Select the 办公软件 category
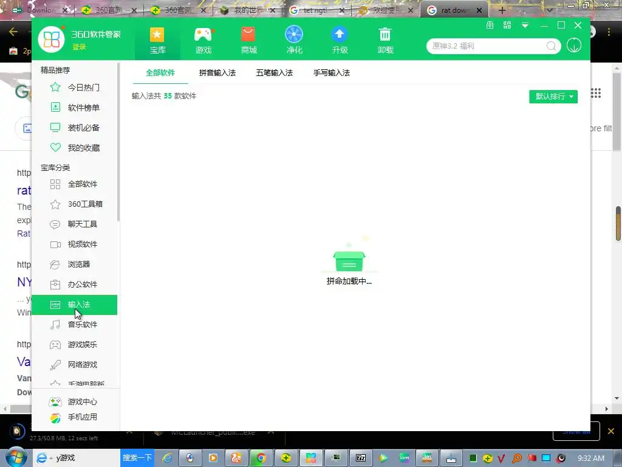 click(x=75, y=285)
